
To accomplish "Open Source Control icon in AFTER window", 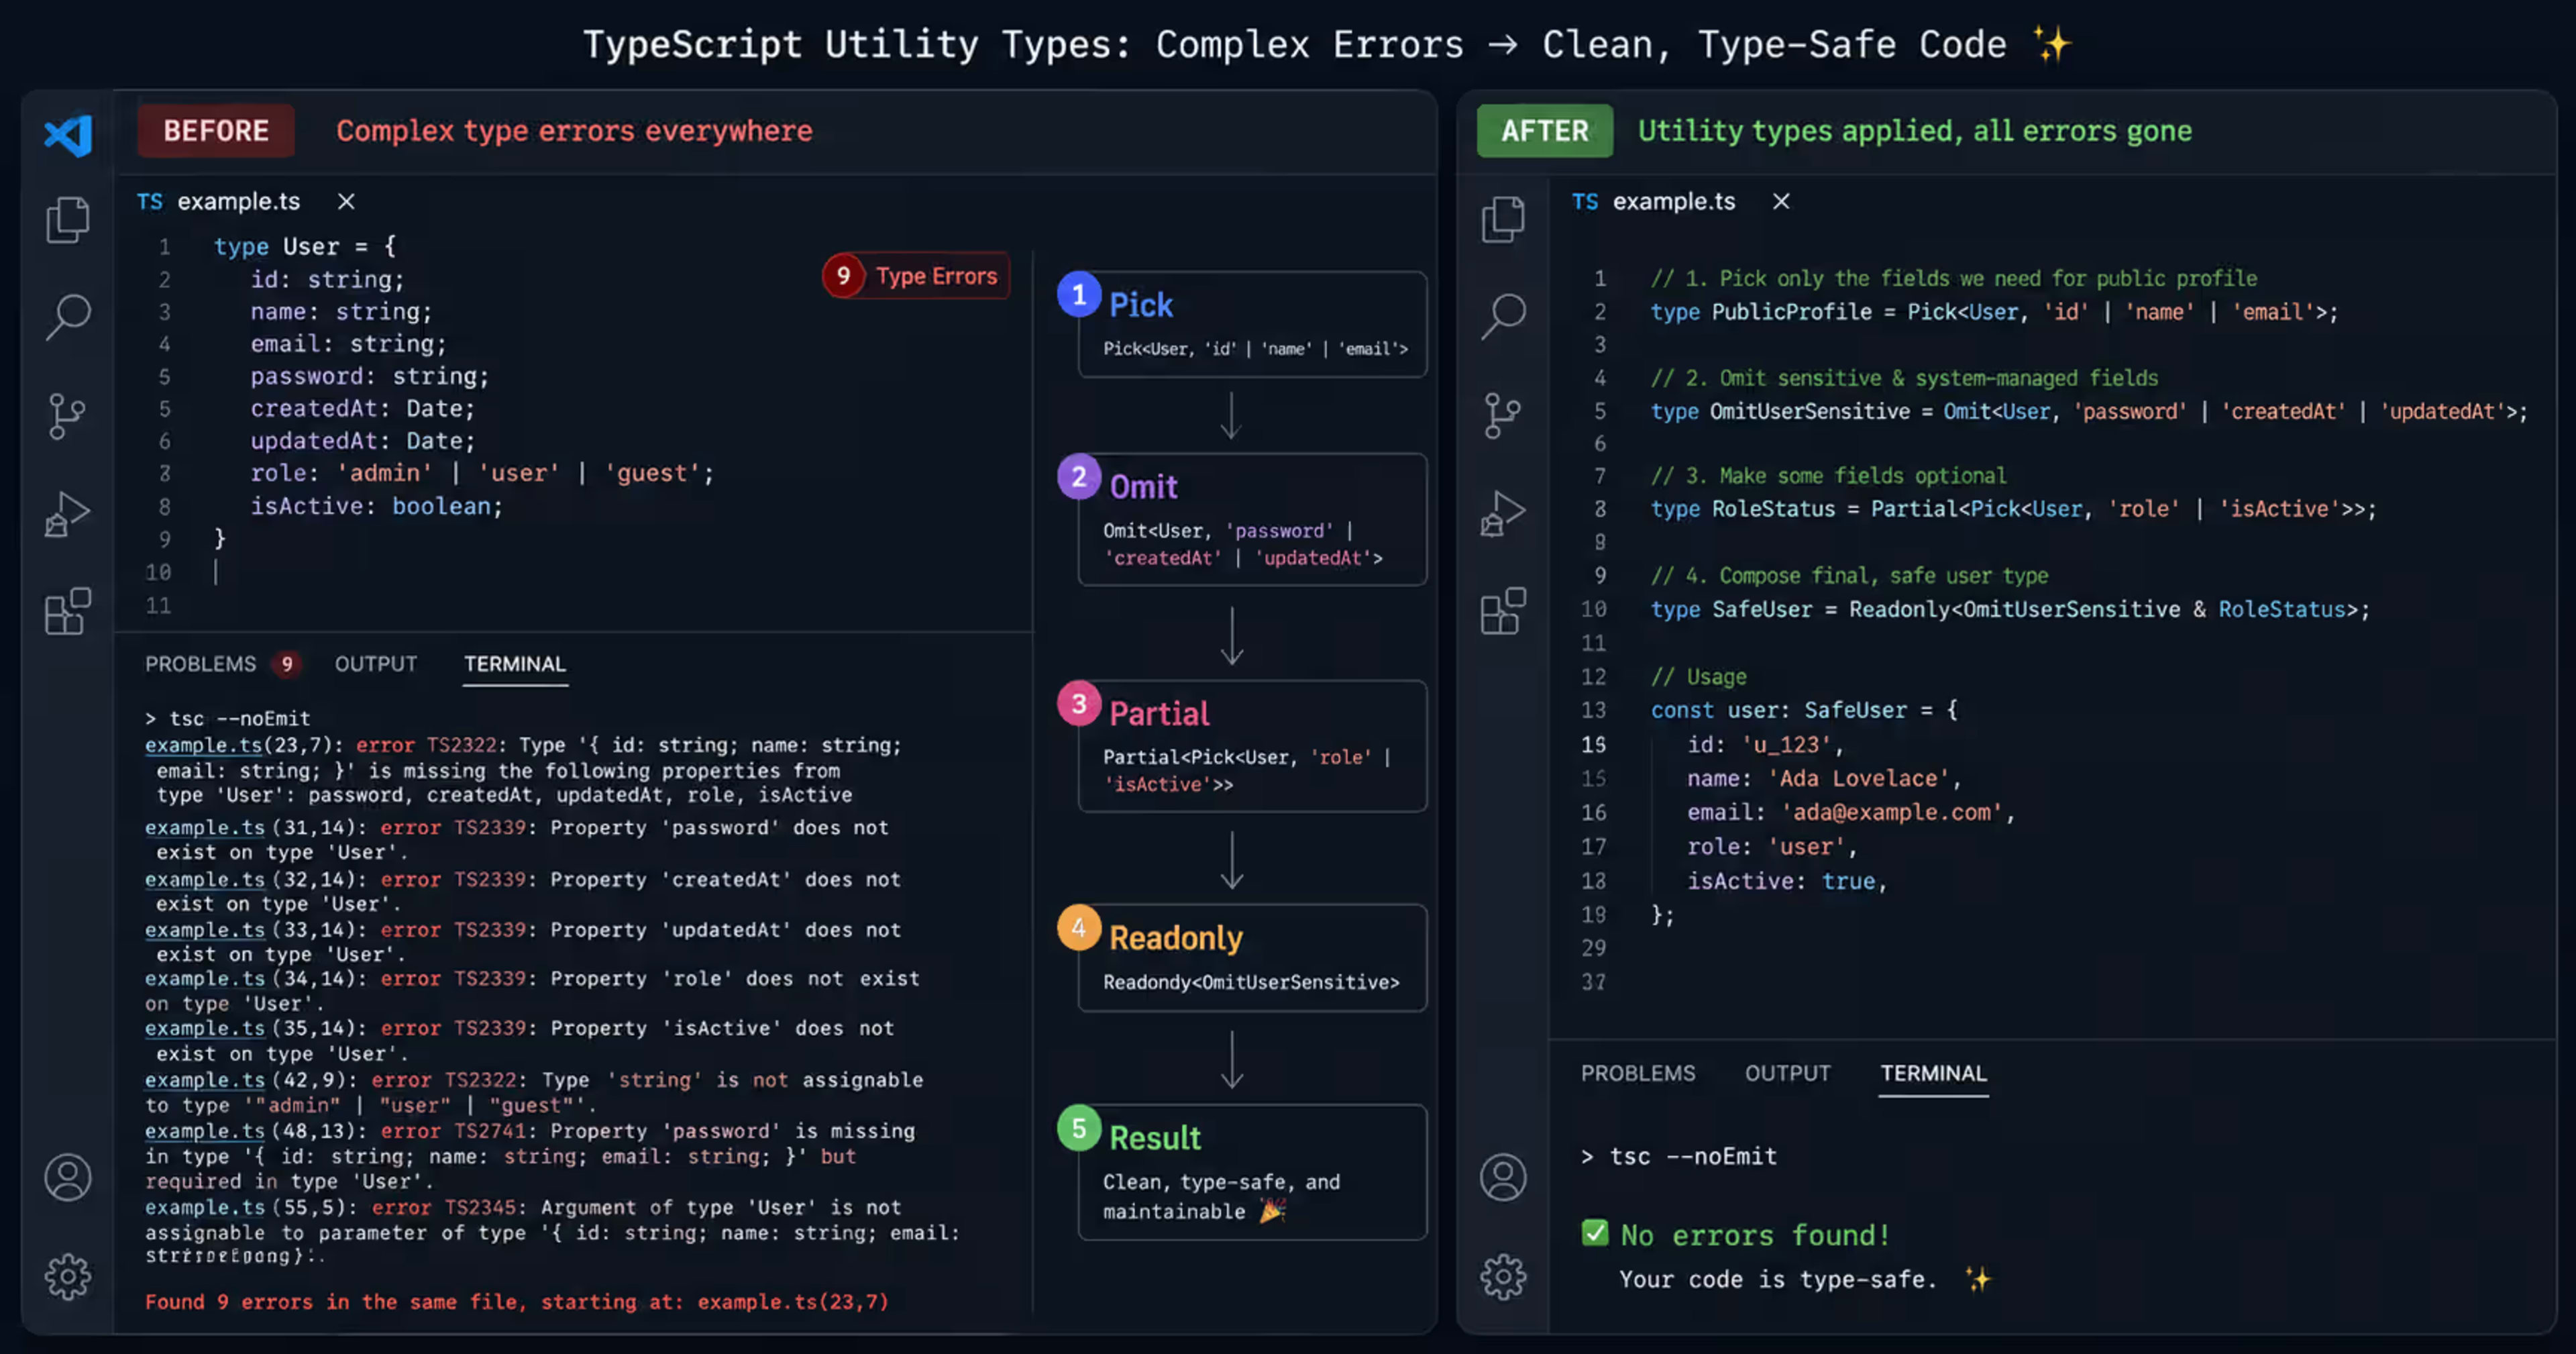I will point(1502,416).
